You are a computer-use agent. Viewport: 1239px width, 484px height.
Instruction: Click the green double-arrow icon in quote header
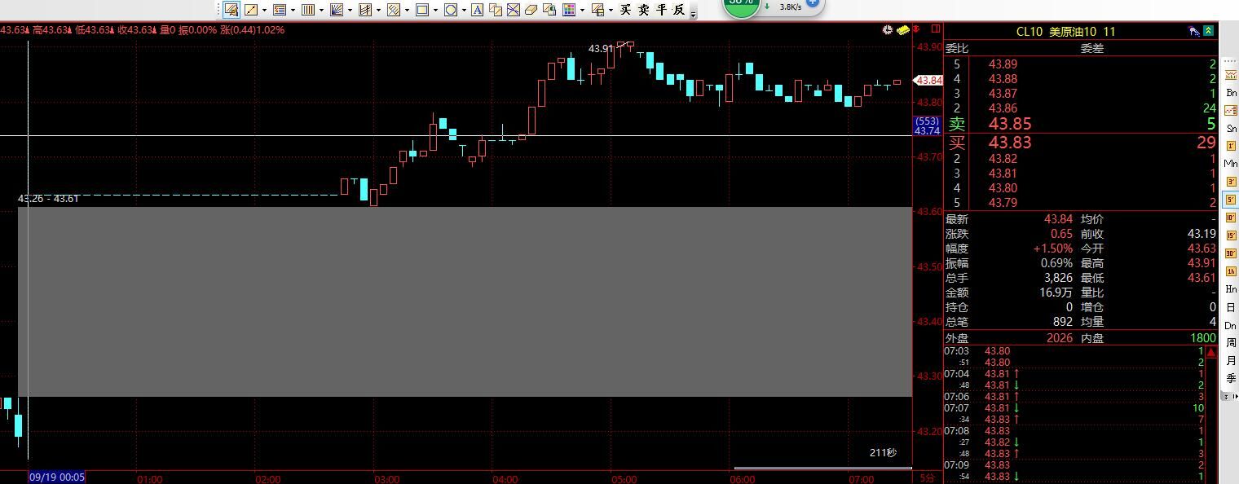1209,31
